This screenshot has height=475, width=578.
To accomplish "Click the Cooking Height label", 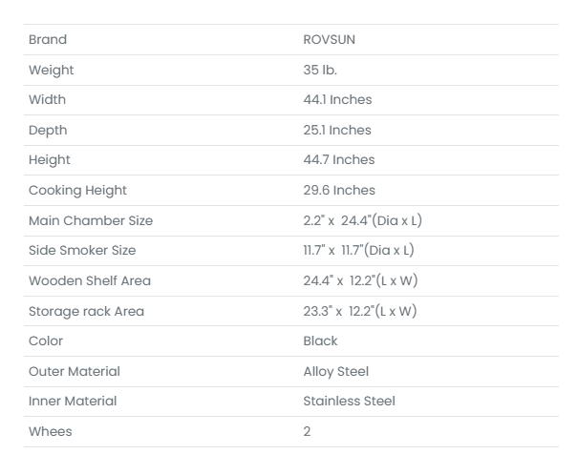I will [77, 190].
